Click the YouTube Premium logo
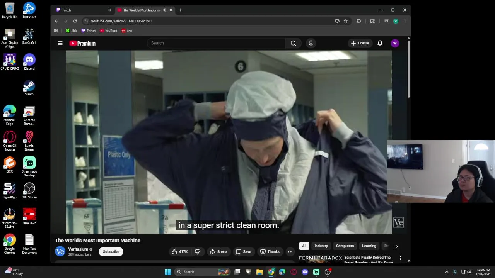This screenshot has height=278, width=495. pos(82,43)
